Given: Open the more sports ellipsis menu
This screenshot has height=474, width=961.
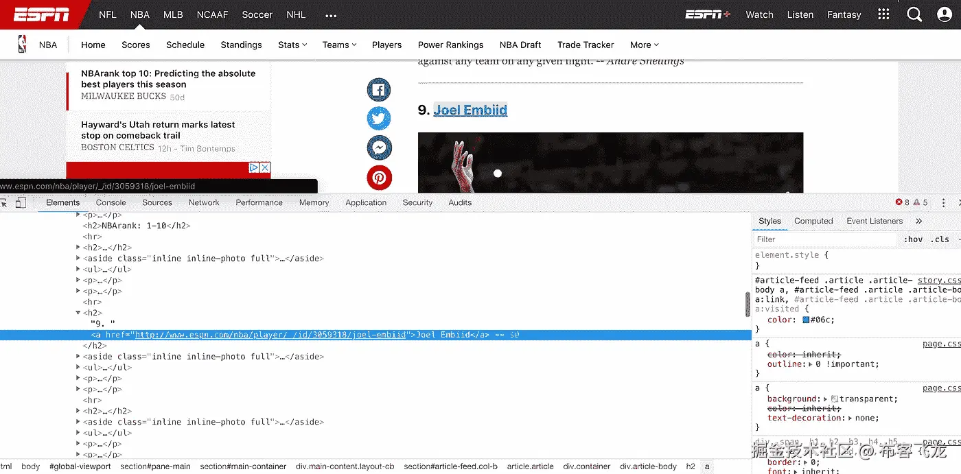Looking at the screenshot, I should pyautogui.click(x=331, y=15).
